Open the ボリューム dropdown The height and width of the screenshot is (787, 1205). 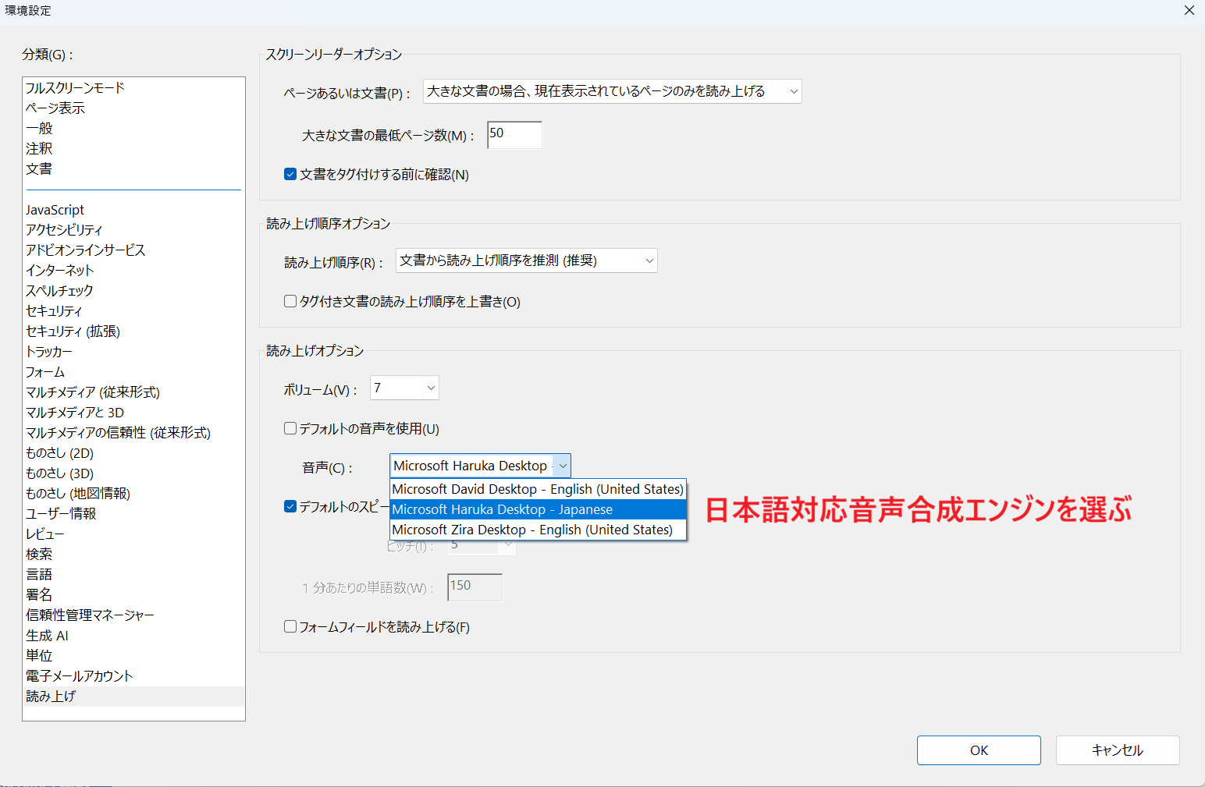pyautogui.click(x=403, y=388)
